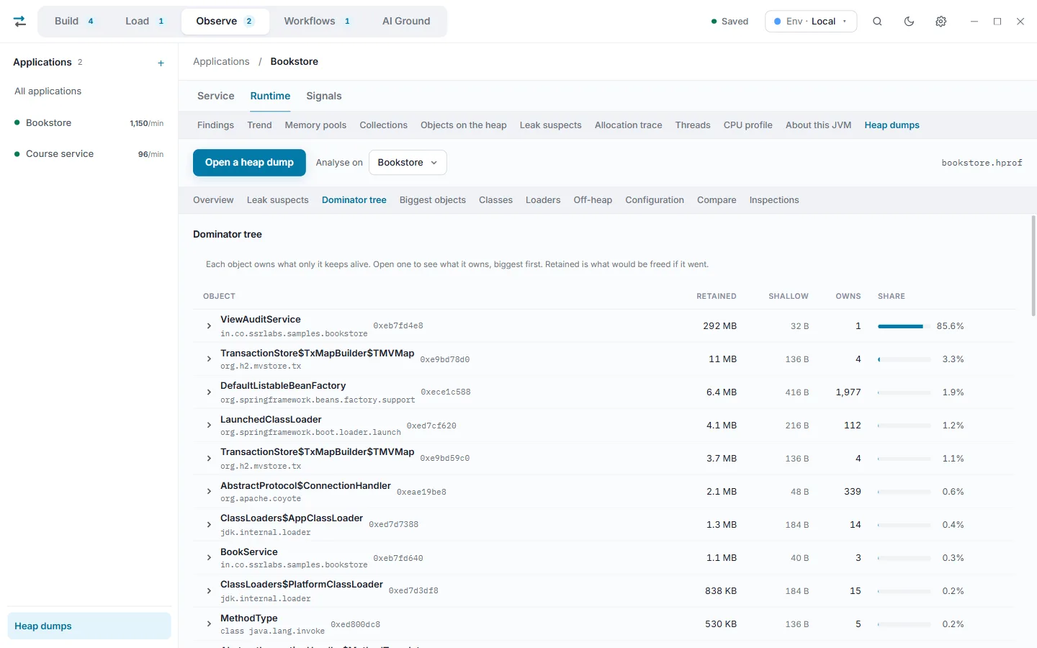
Task: Open the Workflows tab
Action: [317, 22]
